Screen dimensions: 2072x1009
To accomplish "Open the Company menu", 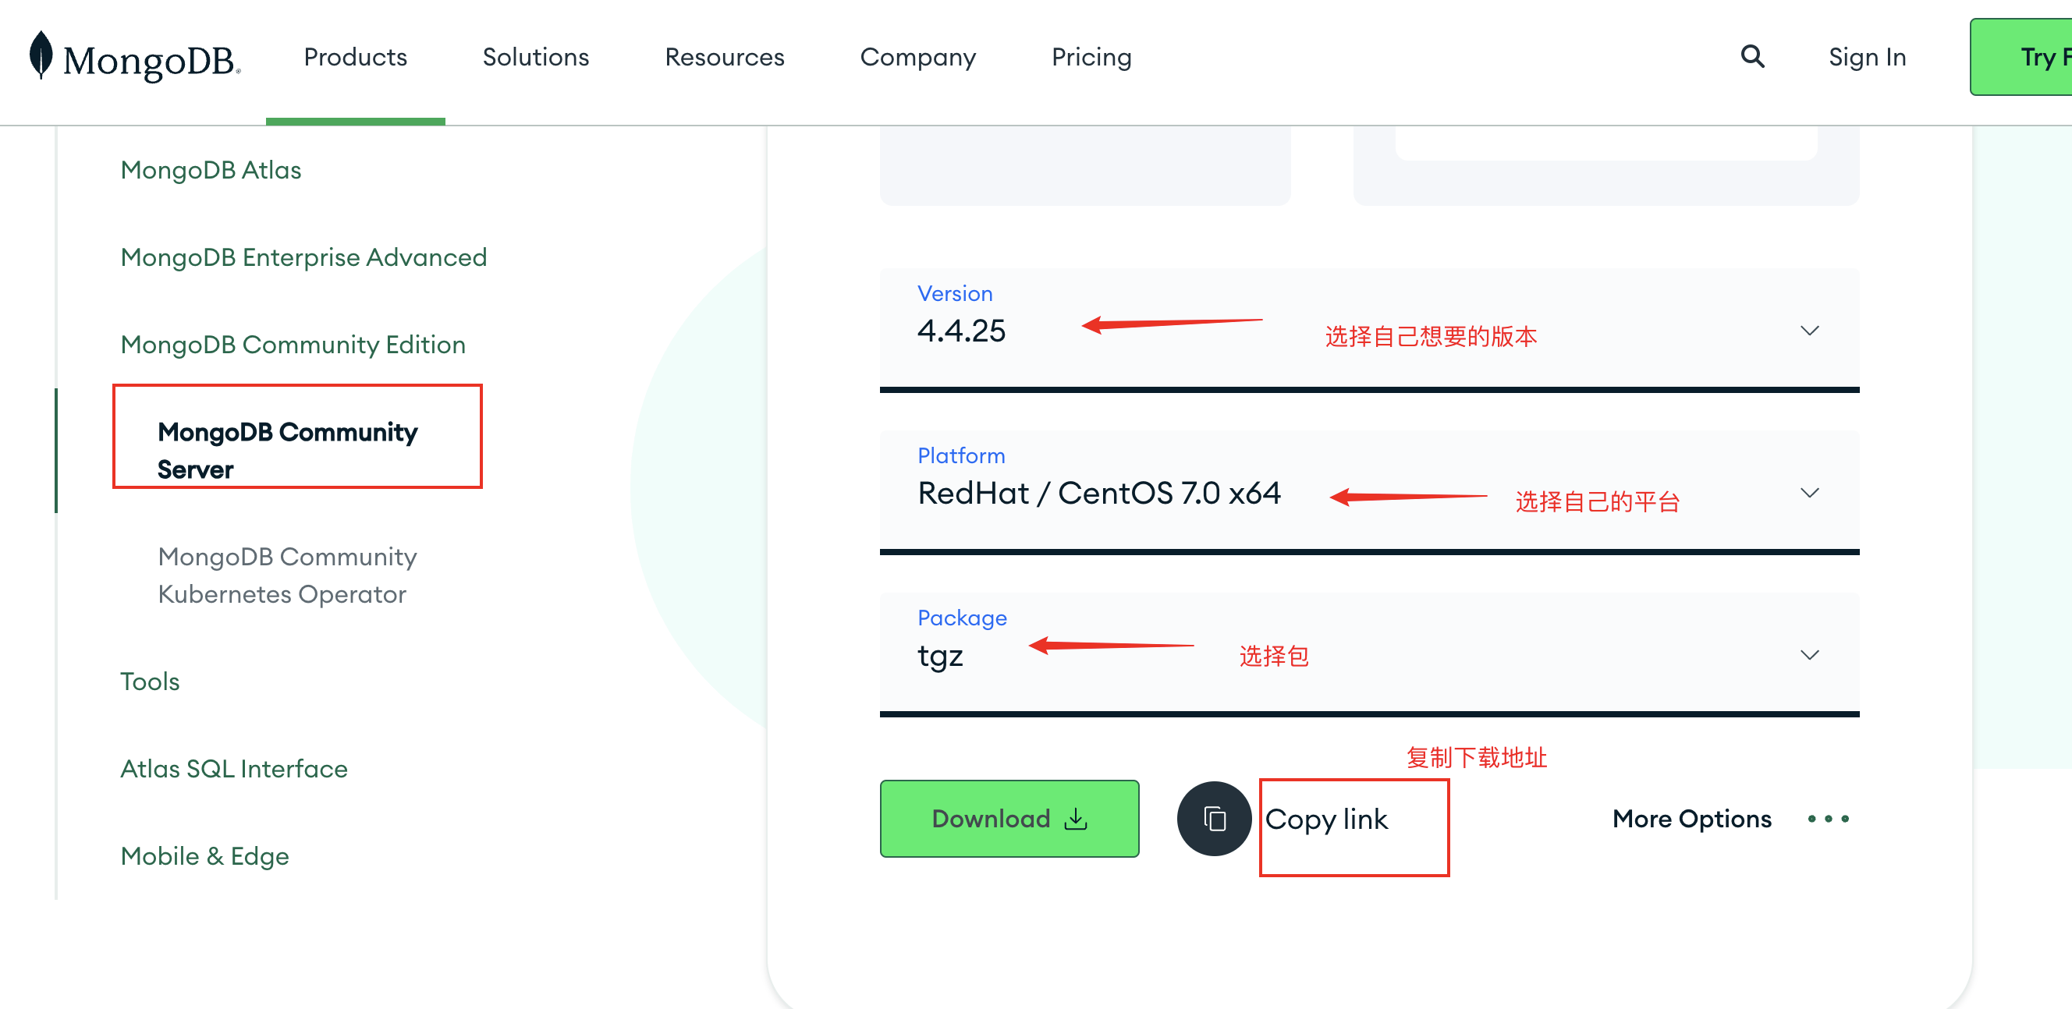I will (x=917, y=57).
